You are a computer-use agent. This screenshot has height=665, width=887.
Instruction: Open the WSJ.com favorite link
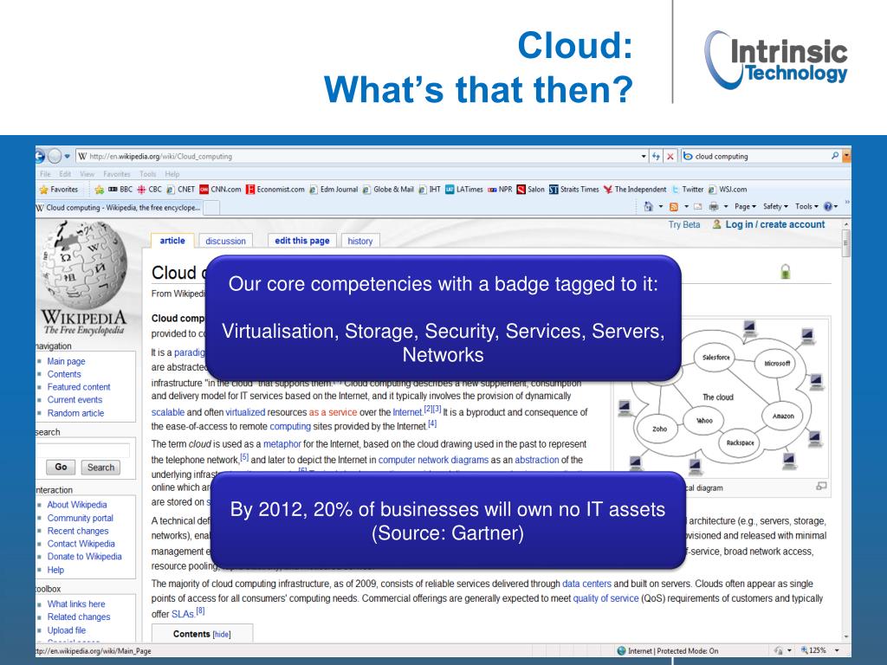point(728,190)
